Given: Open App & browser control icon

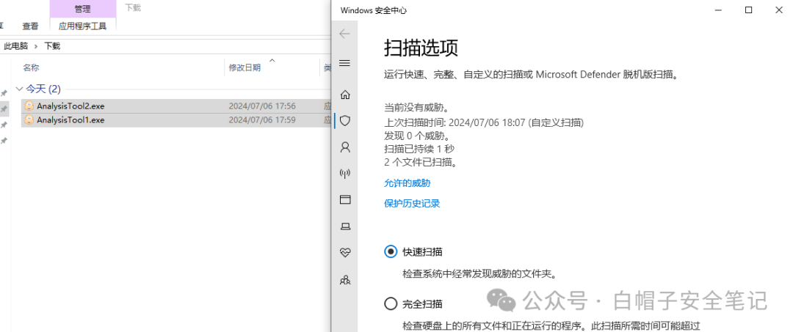Looking at the screenshot, I should coord(345,200).
